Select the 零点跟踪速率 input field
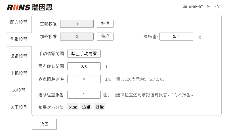The height and width of the screenshot is (136, 227). pyautogui.click(x=84, y=79)
